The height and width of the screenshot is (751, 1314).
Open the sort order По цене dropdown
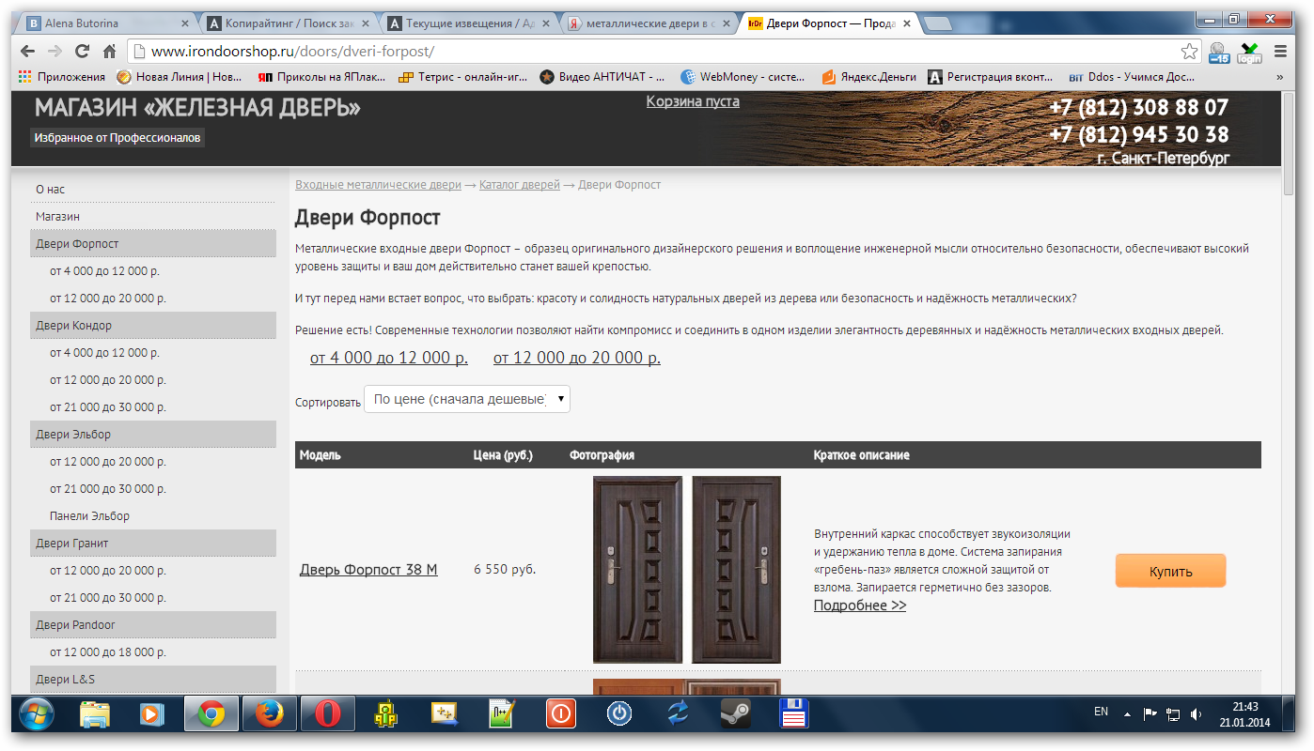pyautogui.click(x=467, y=399)
